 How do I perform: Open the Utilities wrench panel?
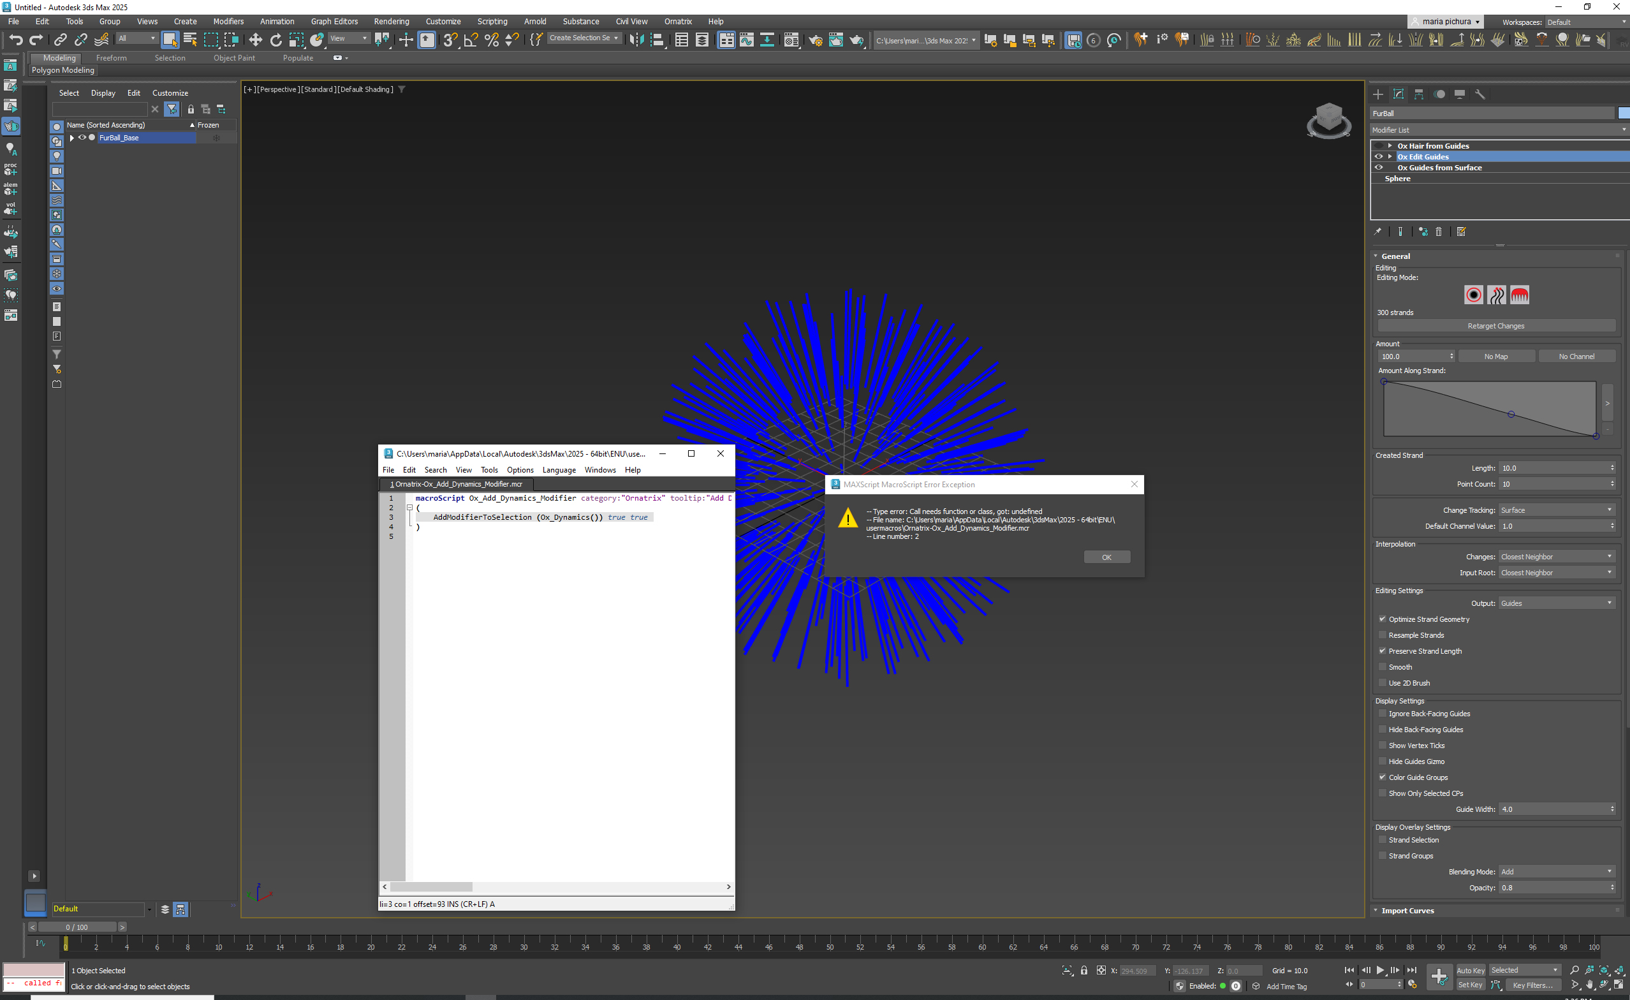point(1480,94)
